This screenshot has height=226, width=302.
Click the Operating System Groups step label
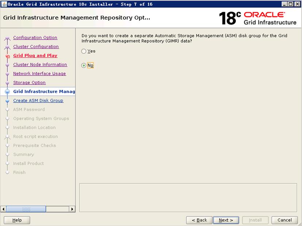click(41, 119)
